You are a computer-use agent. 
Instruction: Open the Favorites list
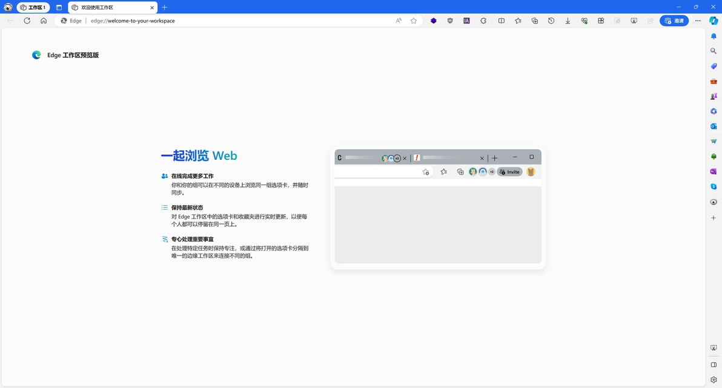point(518,21)
